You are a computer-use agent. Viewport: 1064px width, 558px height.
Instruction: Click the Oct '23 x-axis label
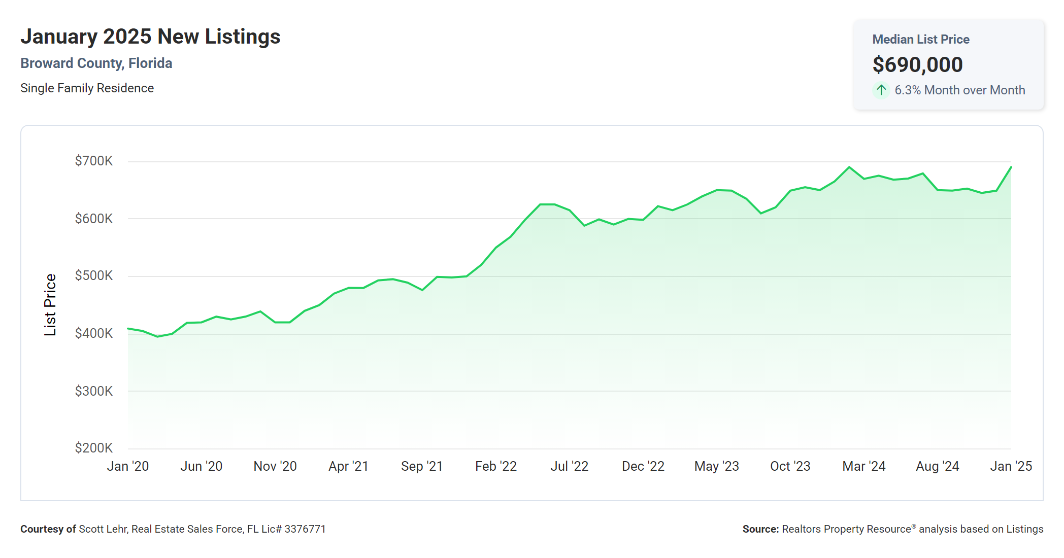(790, 466)
